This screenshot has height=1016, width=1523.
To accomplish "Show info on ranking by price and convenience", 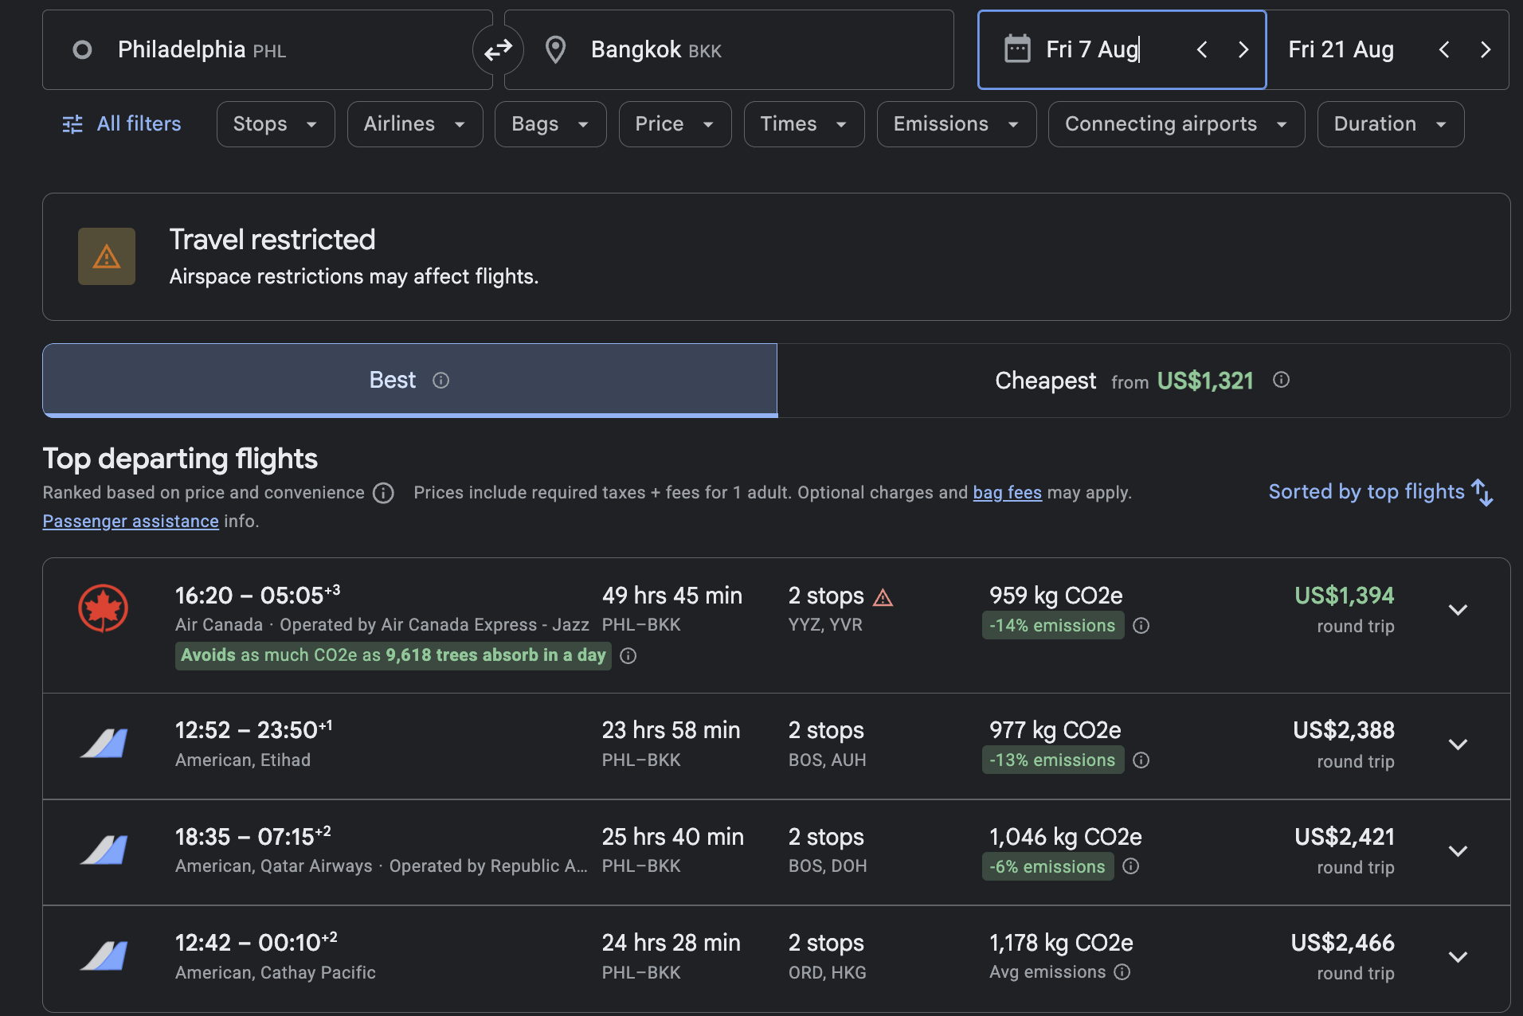I will coord(383,493).
